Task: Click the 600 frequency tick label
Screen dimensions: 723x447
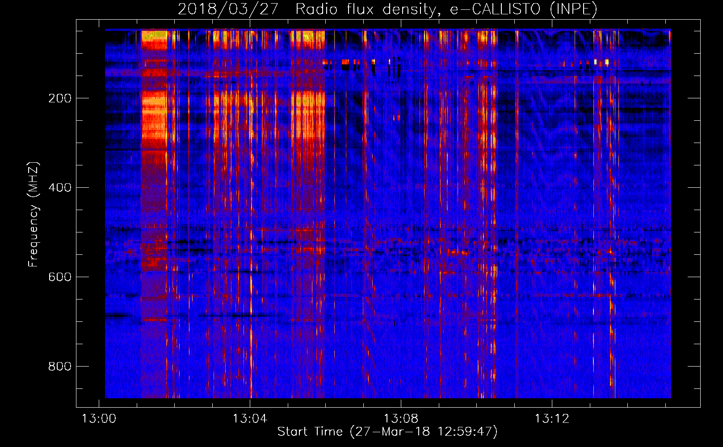Action: (60, 277)
